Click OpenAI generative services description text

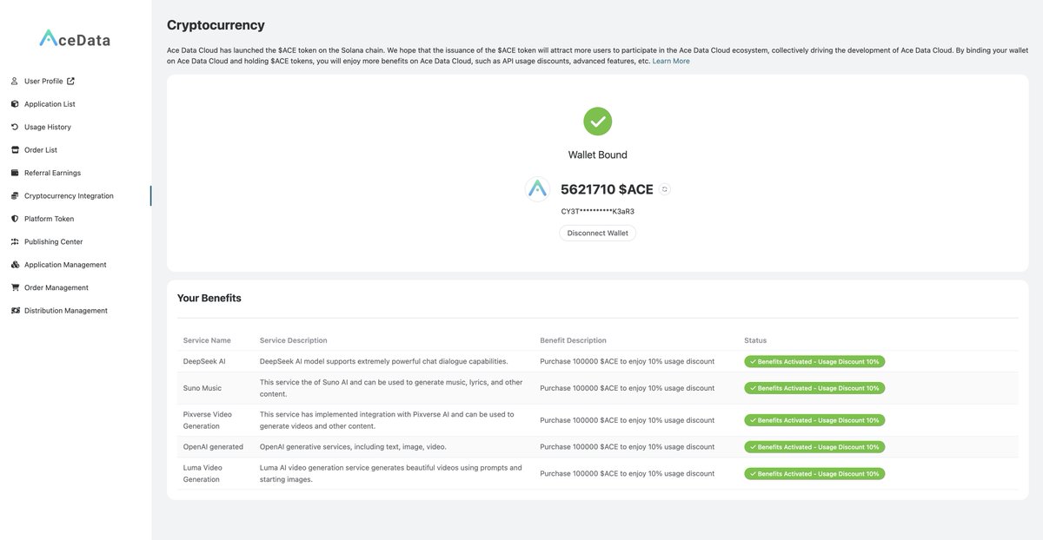tap(353, 447)
